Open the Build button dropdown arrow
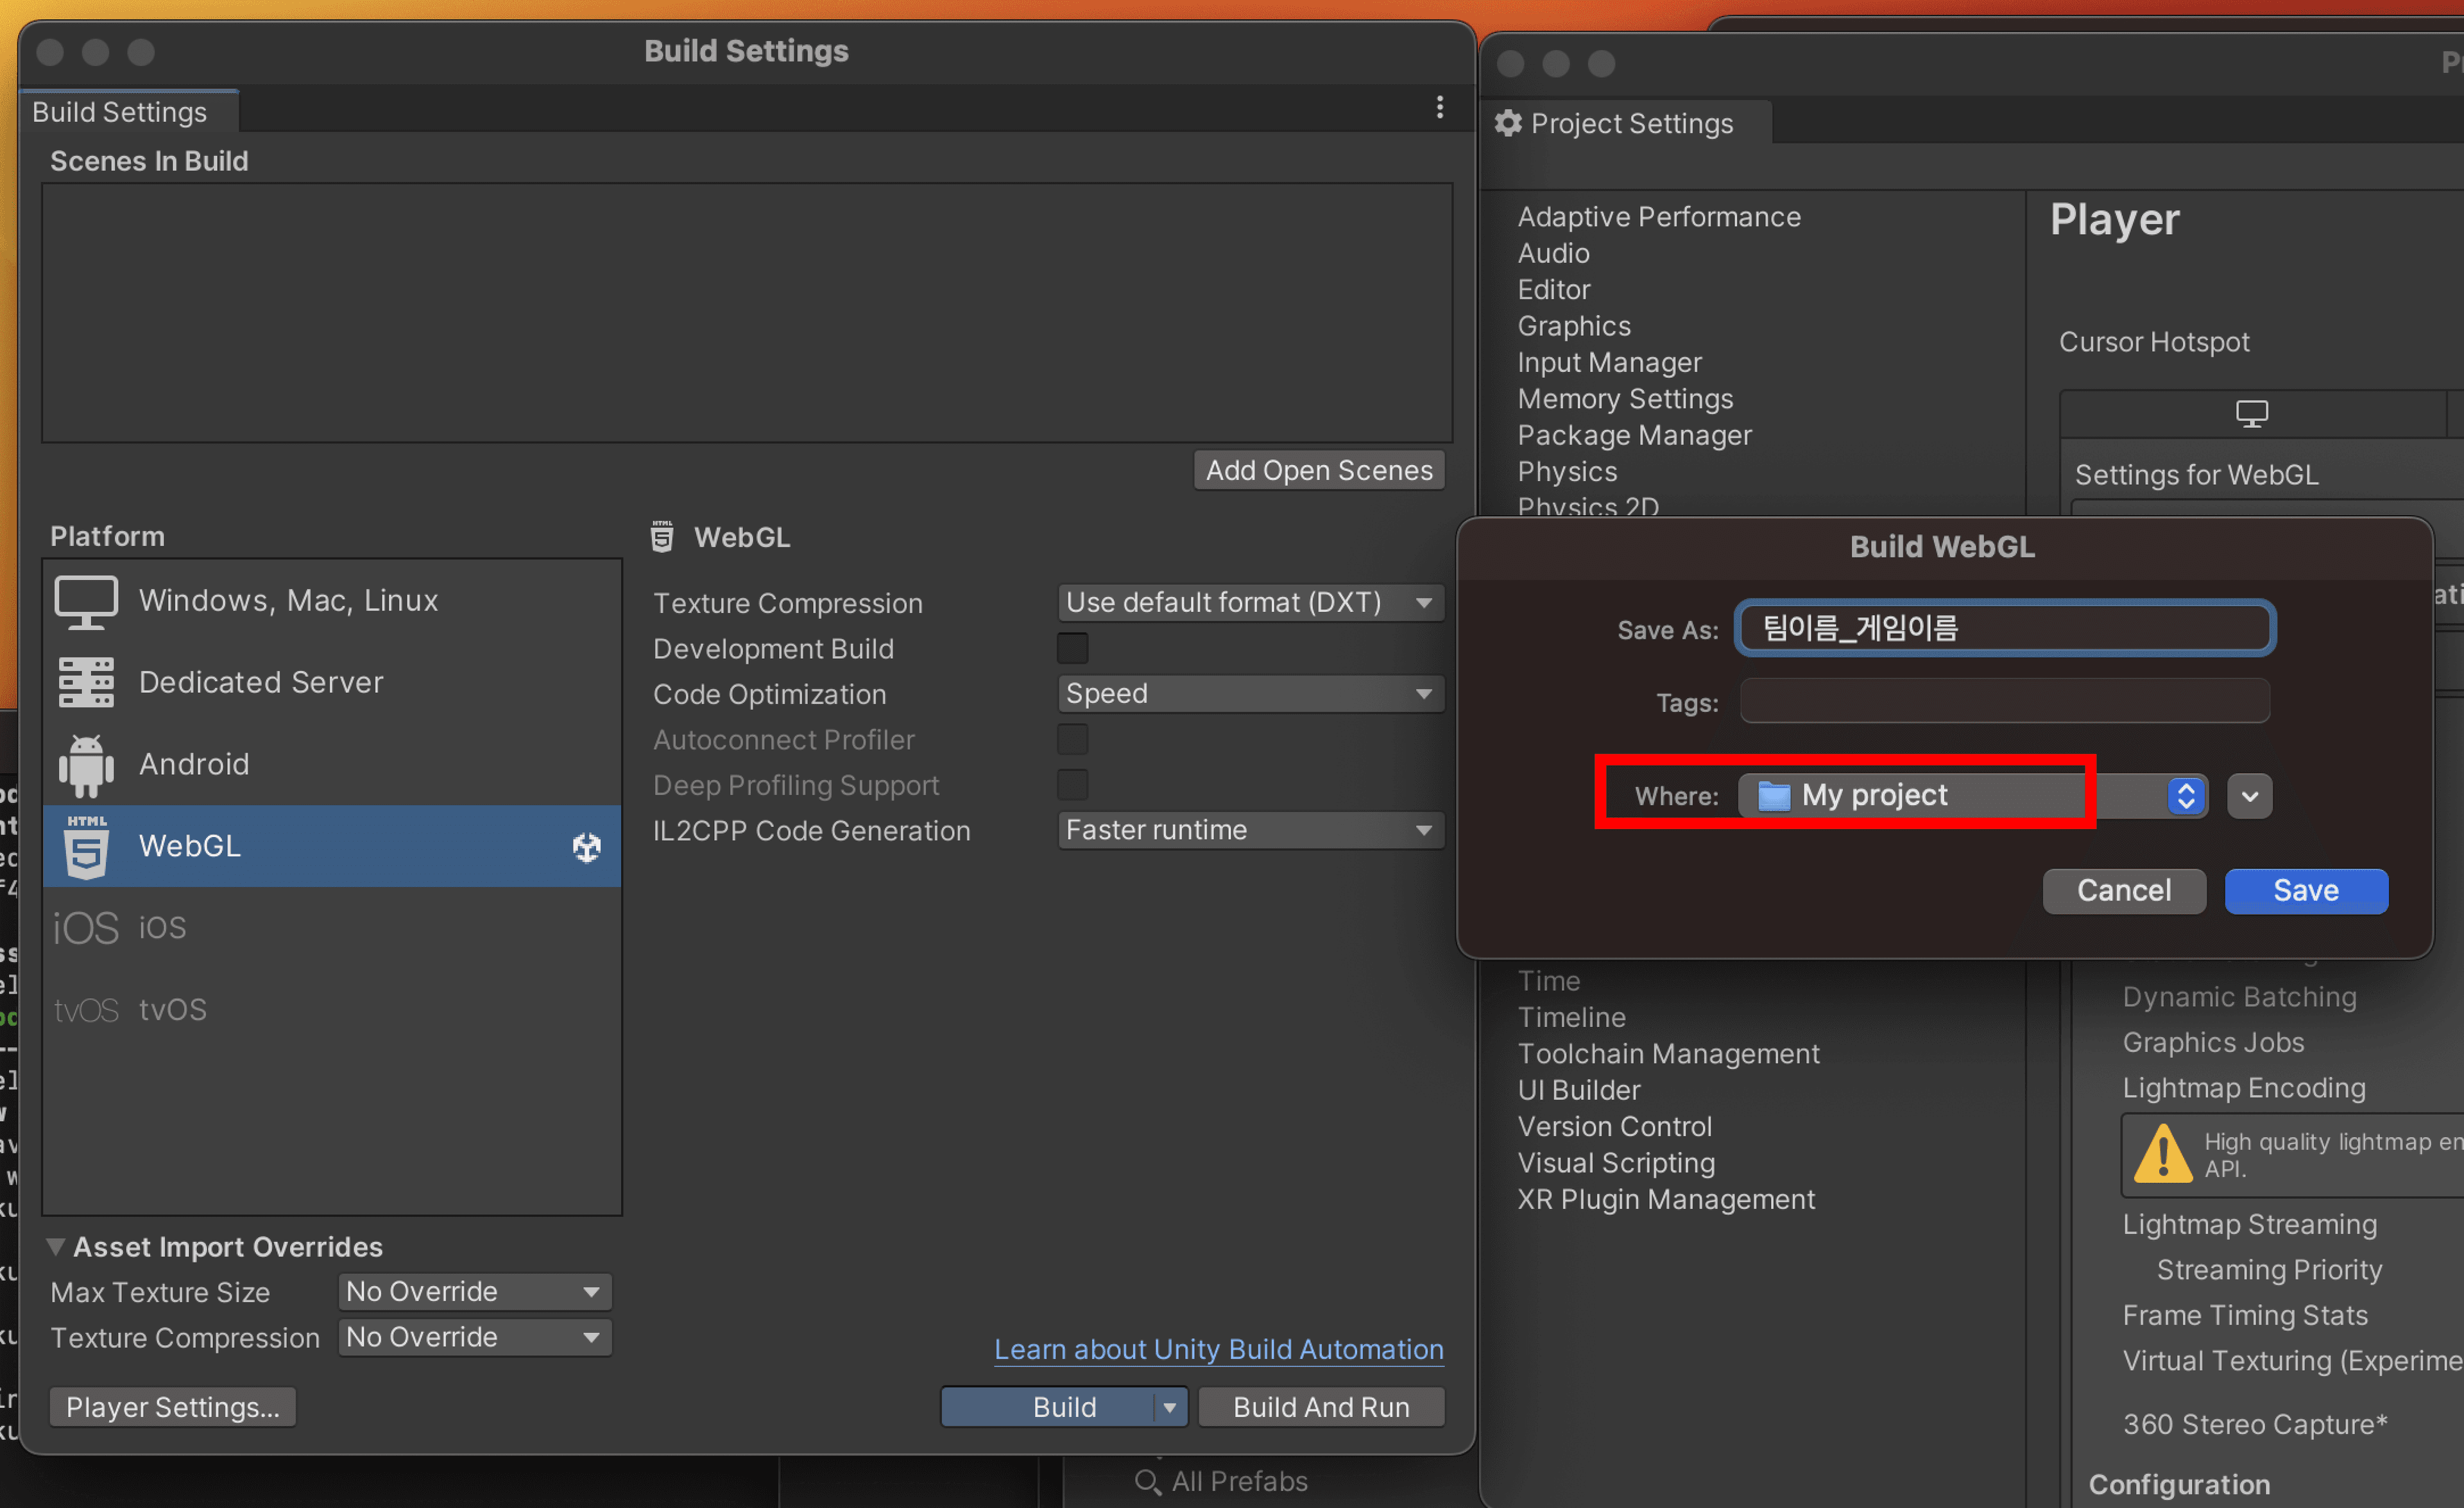Image resolution: width=2464 pixels, height=1508 pixels. (1169, 1408)
